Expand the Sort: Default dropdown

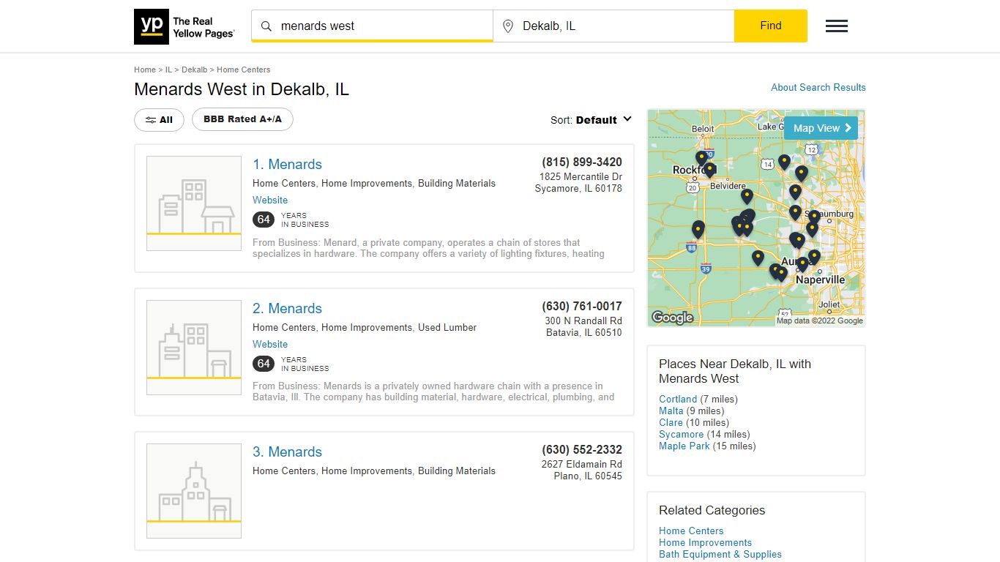tap(592, 120)
